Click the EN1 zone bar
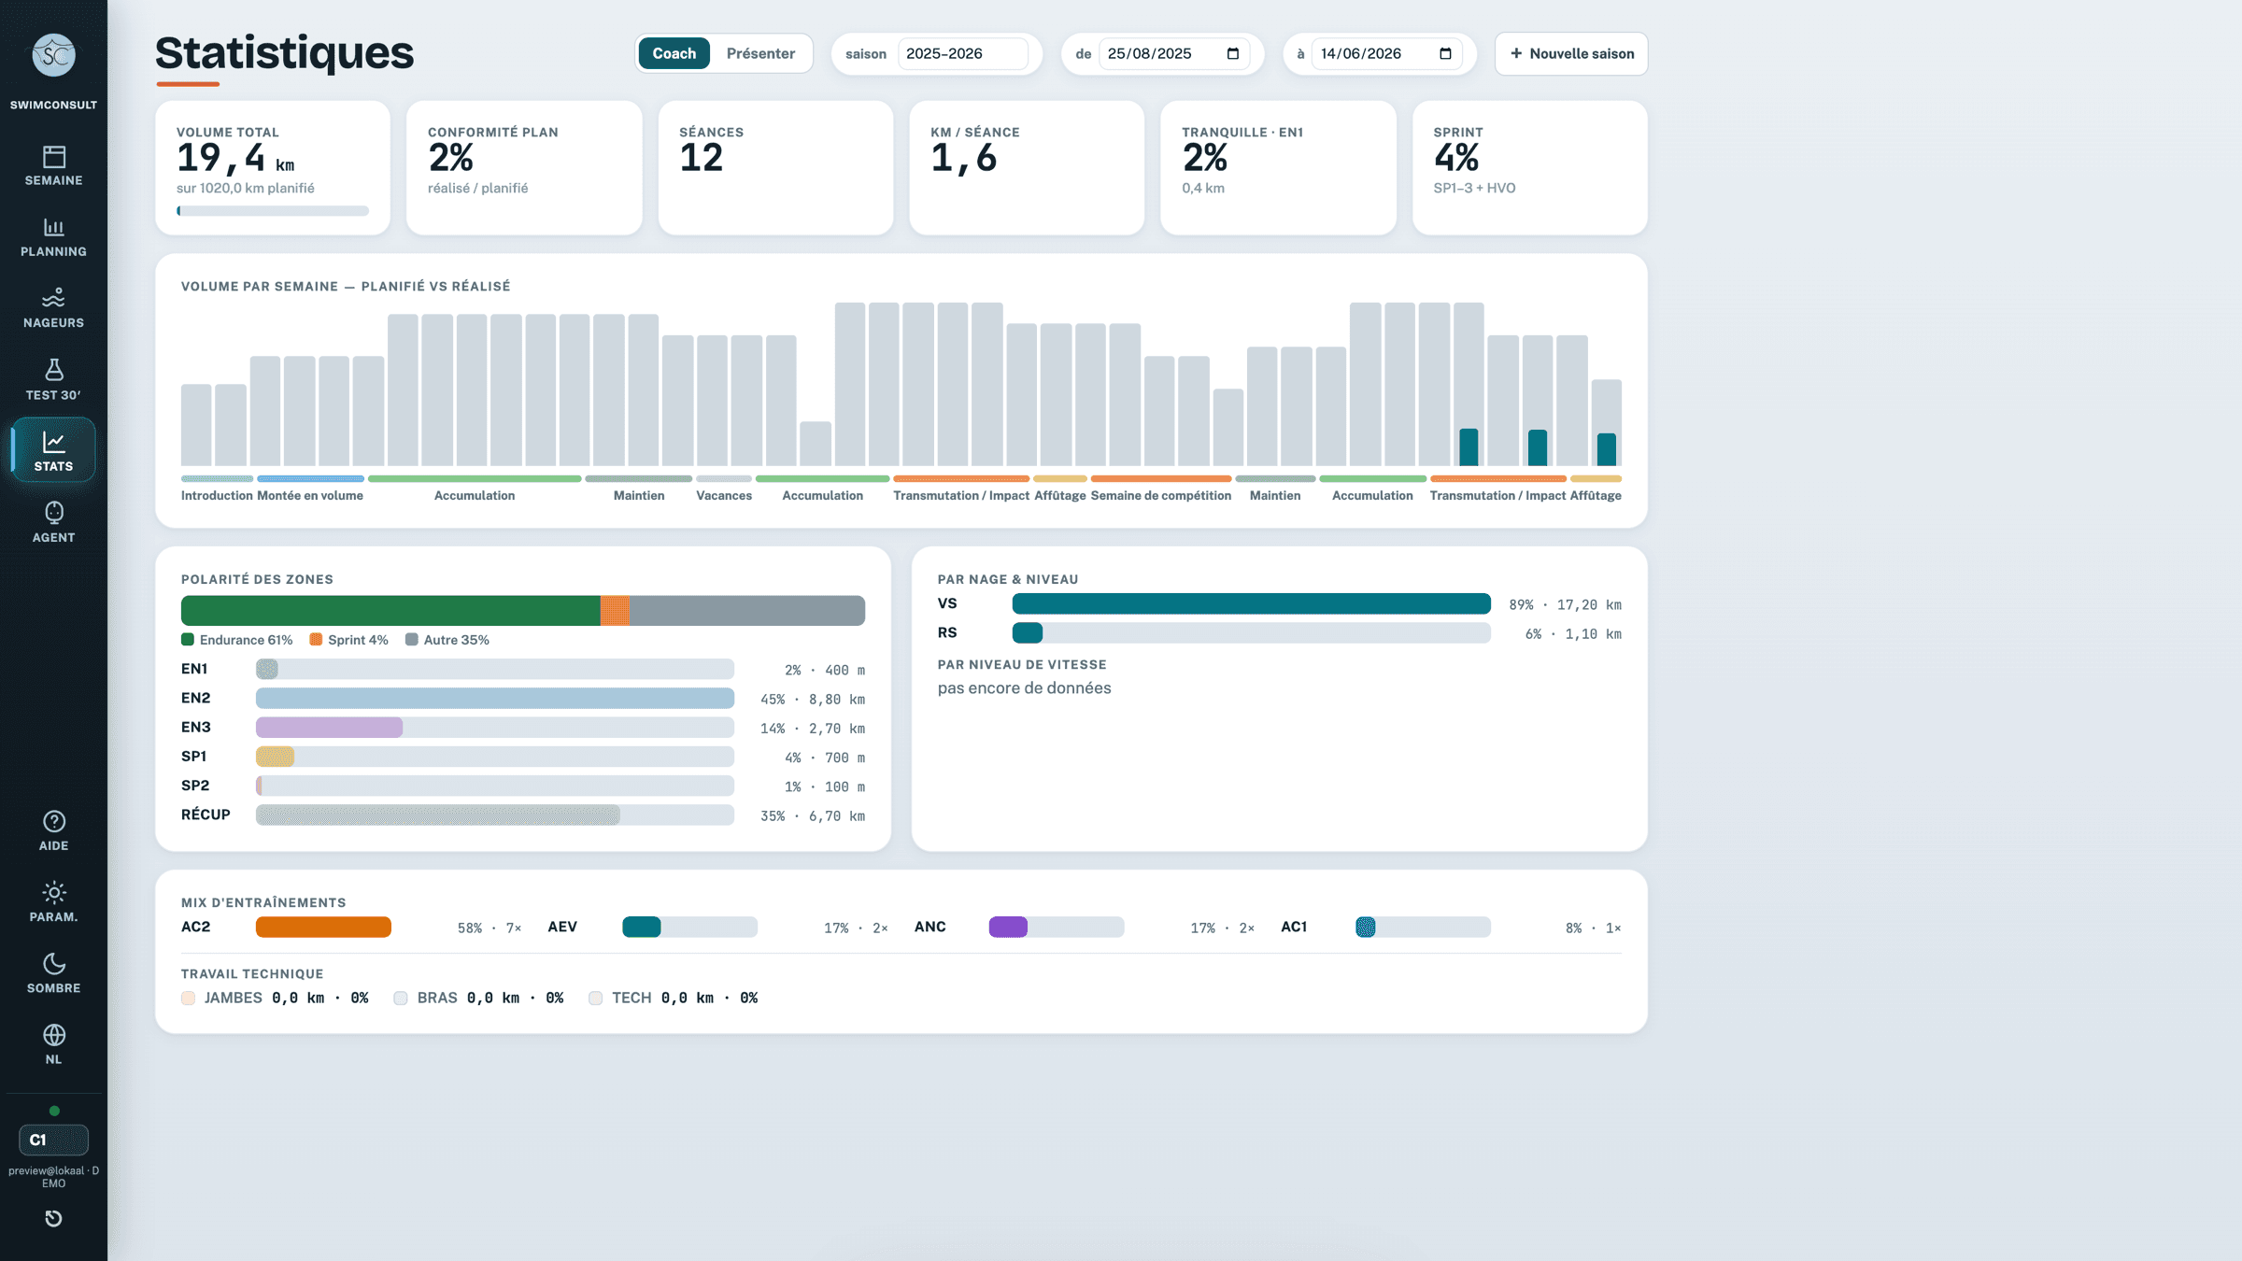This screenshot has height=1261, width=2242. (495, 670)
